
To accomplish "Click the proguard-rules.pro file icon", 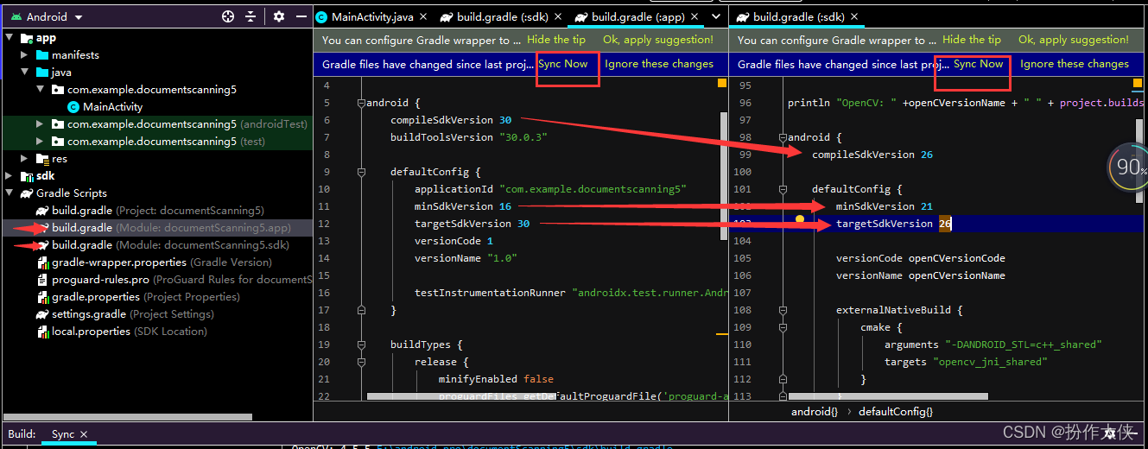I will point(42,280).
